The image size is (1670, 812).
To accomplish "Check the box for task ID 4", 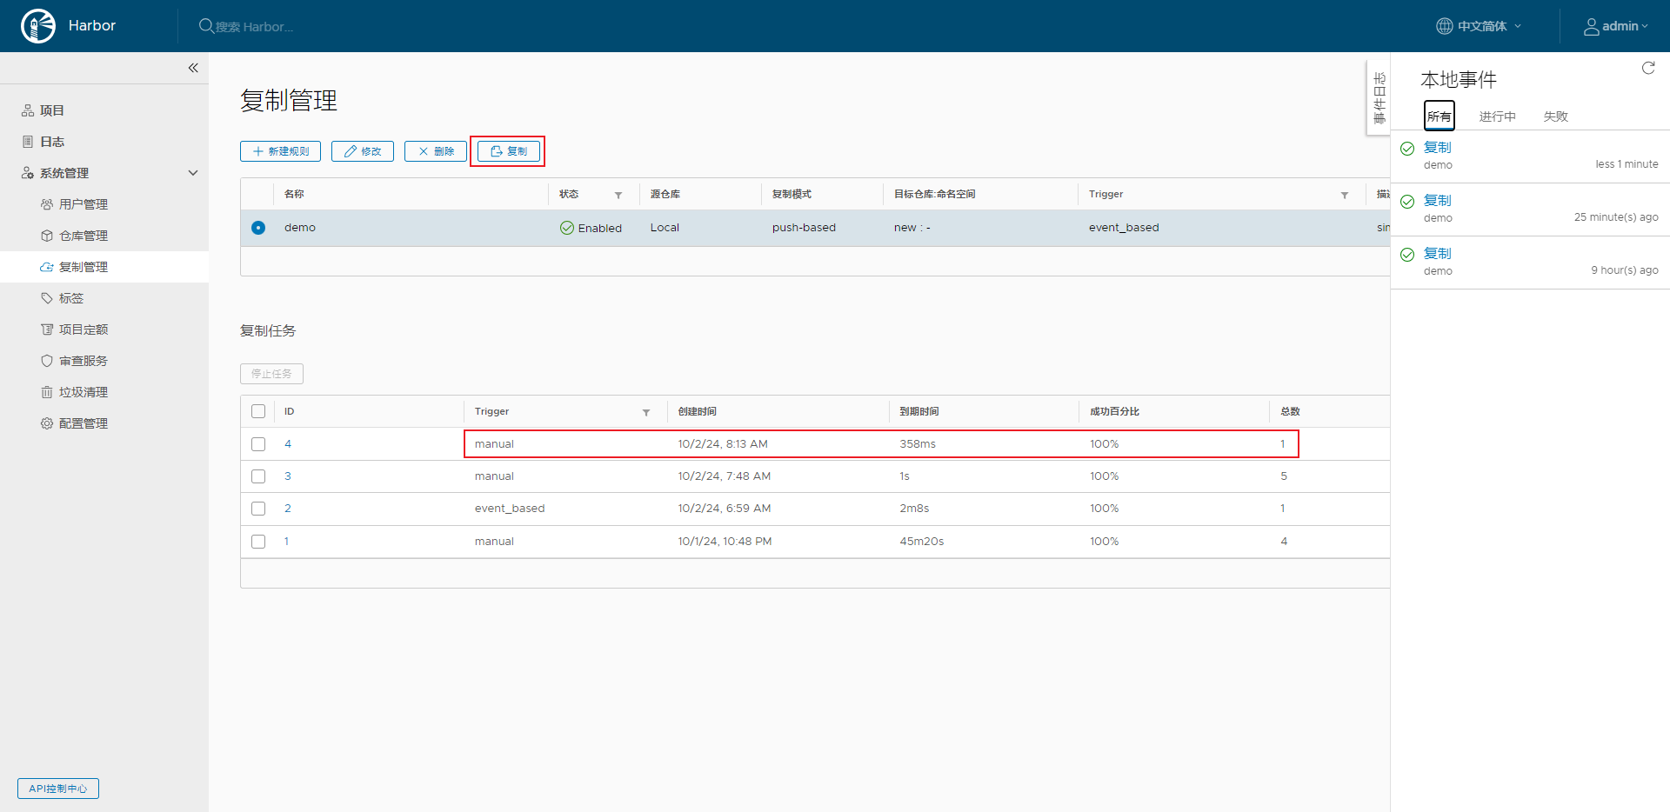I will click(x=258, y=444).
